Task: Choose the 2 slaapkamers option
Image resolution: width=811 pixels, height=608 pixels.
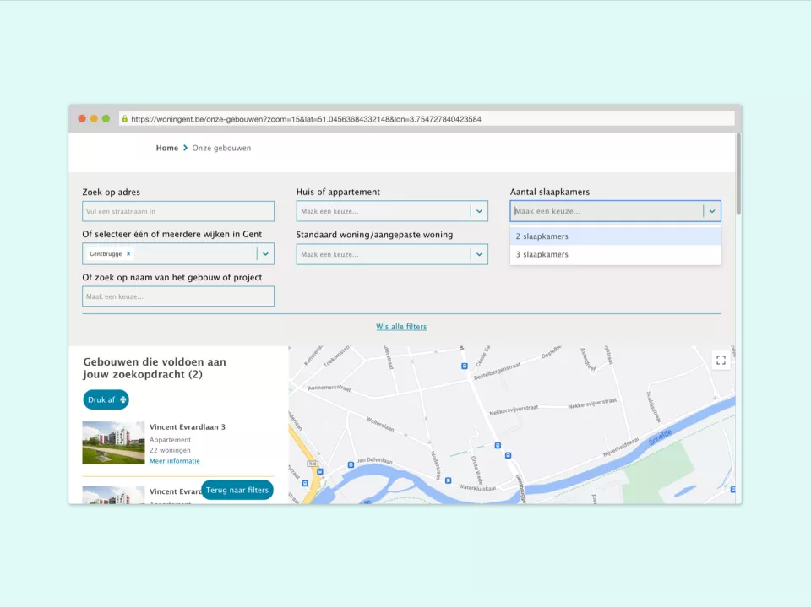Action: (x=616, y=236)
